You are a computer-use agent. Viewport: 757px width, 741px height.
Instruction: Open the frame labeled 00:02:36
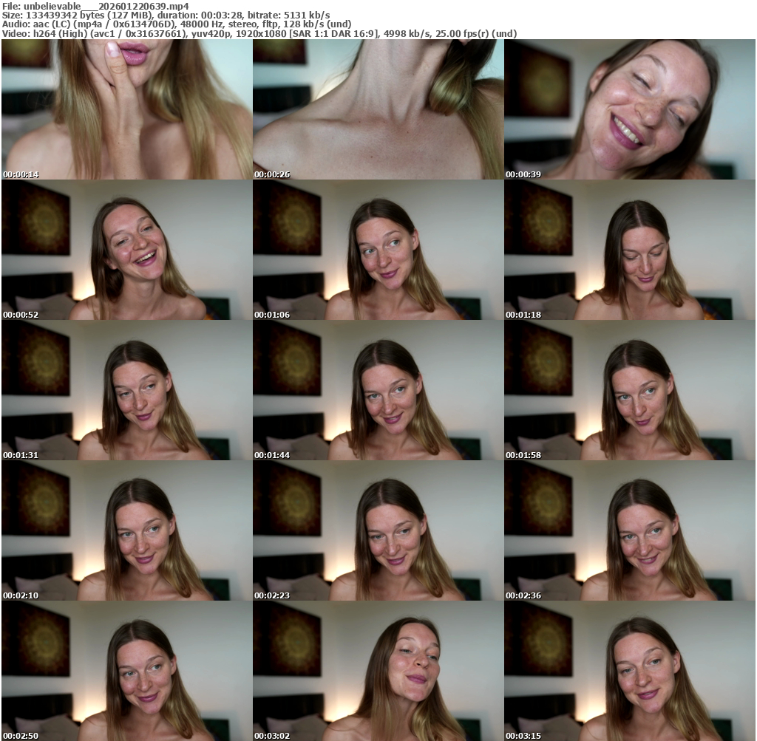(x=629, y=530)
